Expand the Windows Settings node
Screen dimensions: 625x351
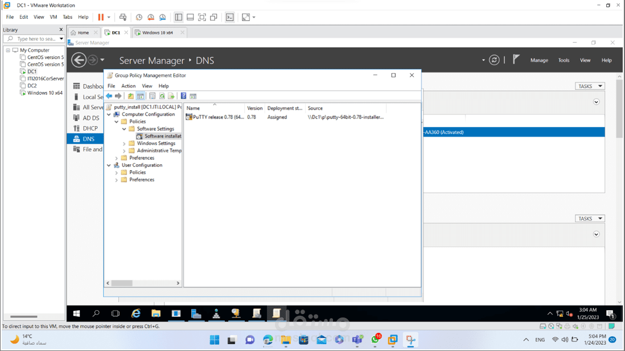click(x=124, y=144)
